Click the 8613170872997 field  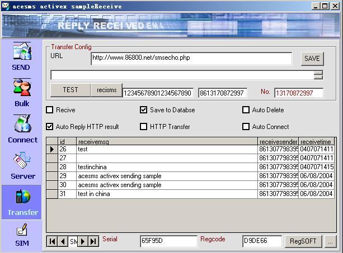coord(223,93)
